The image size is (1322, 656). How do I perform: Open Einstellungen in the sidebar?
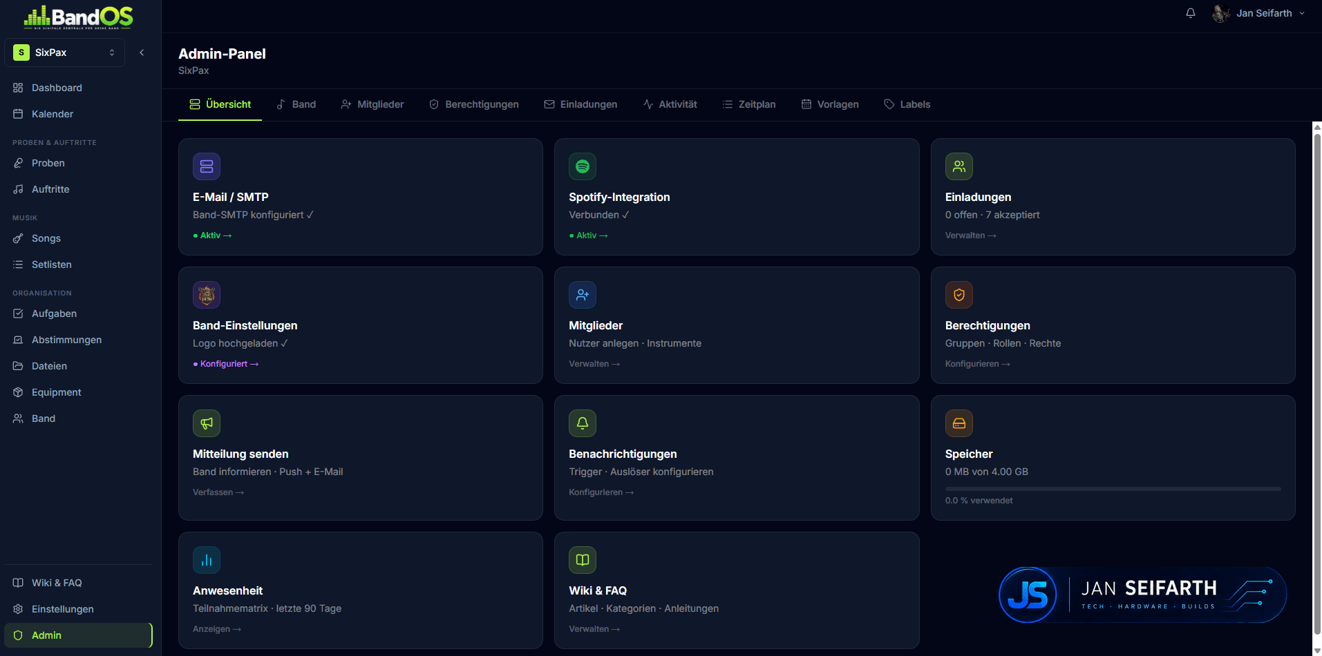(x=79, y=609)
